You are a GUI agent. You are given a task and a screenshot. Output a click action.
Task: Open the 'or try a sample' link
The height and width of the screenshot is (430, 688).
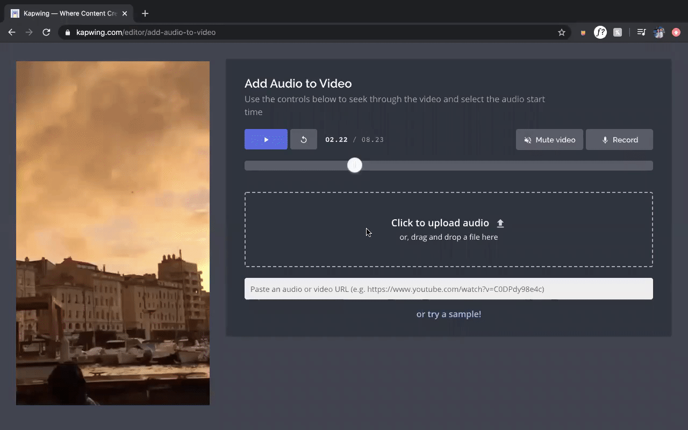coord(448,314)
